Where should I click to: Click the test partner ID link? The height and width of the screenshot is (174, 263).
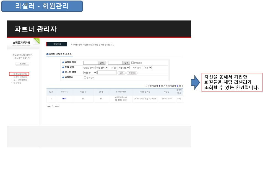64,98
